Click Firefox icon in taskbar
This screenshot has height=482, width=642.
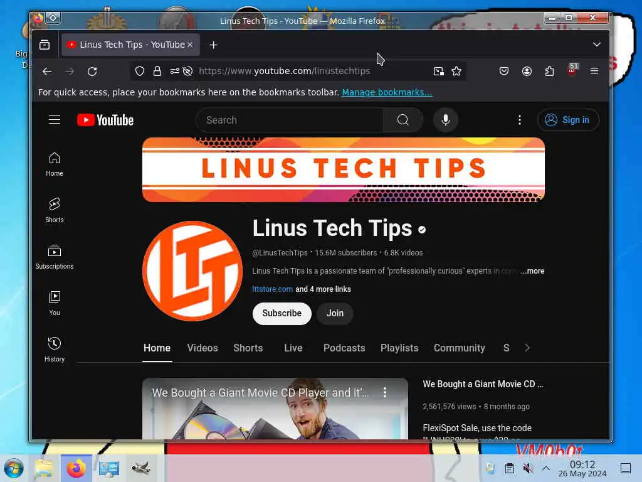(76, 468)
